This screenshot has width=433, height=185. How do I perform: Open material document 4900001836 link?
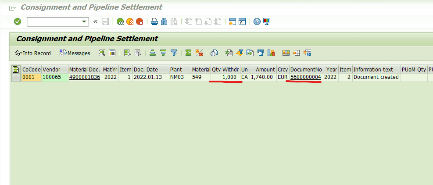85,77
